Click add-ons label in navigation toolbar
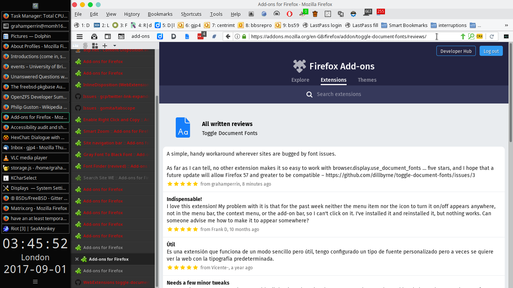 coord(140,36)
